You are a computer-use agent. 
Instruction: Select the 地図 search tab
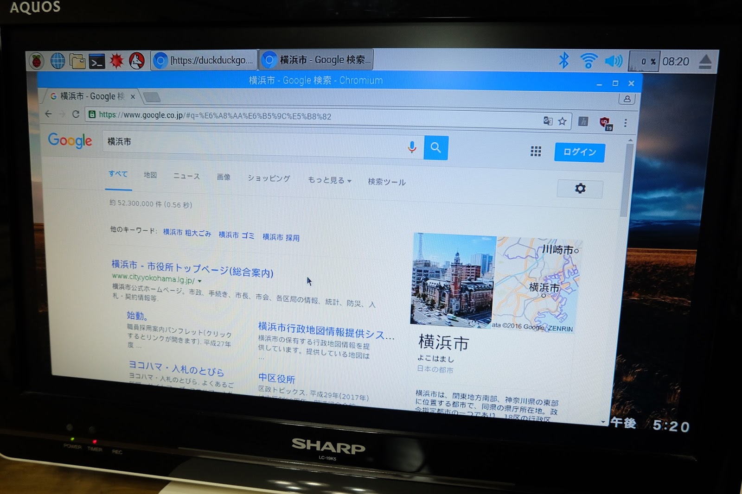150,175
